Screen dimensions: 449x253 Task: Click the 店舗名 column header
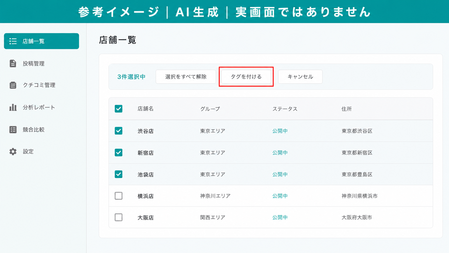146,109
